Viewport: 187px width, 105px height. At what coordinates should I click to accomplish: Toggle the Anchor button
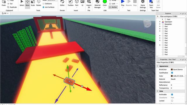[113, 7]
